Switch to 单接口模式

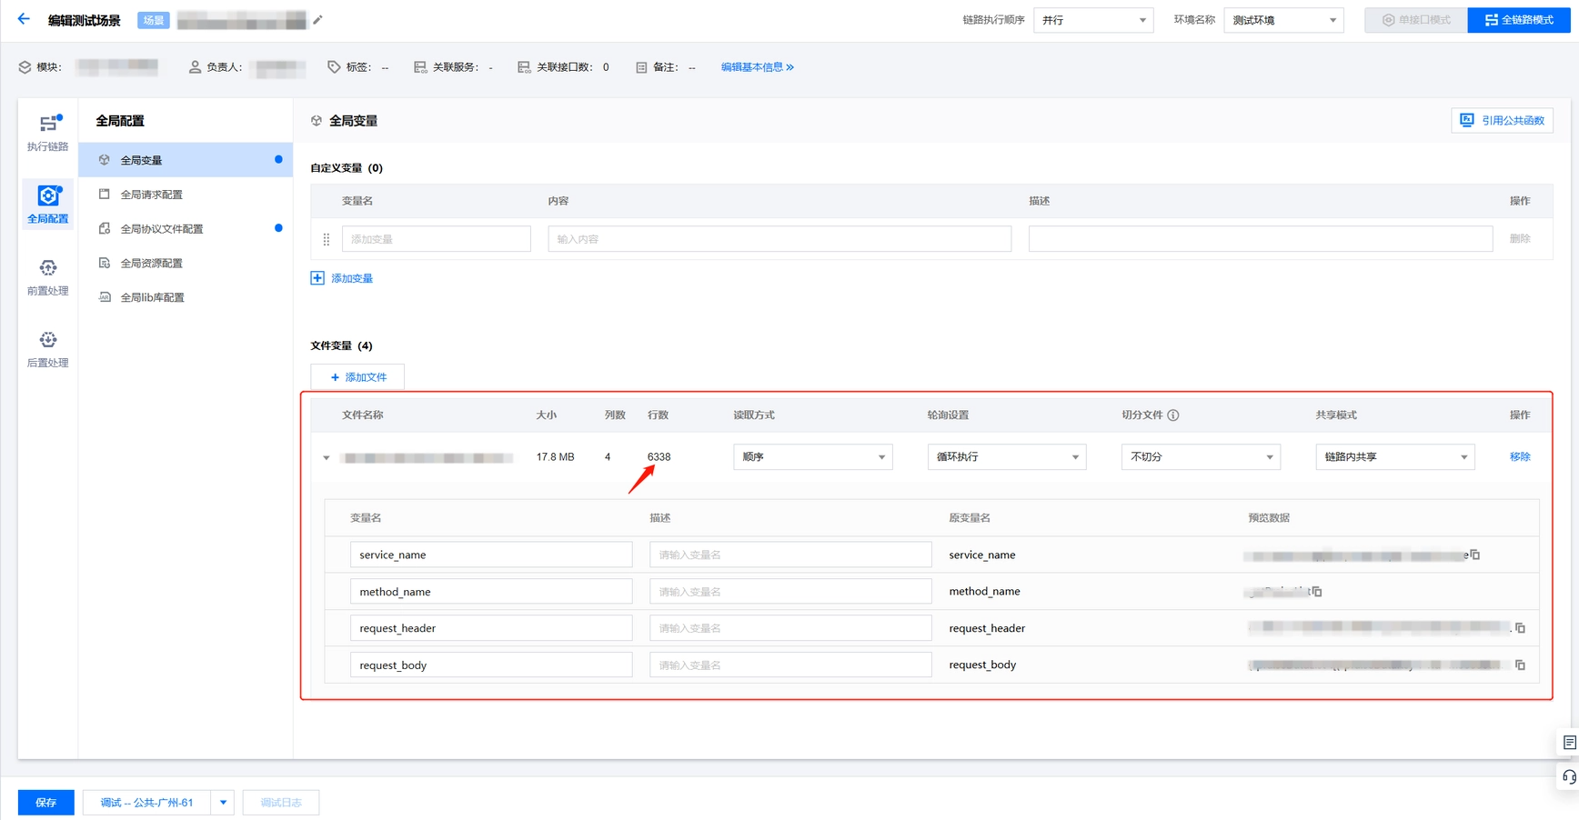coord(1416,20)
